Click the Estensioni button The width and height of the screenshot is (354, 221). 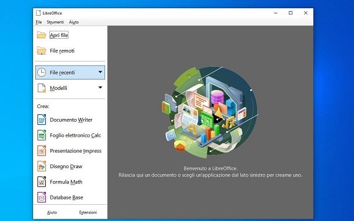[88, 212]
